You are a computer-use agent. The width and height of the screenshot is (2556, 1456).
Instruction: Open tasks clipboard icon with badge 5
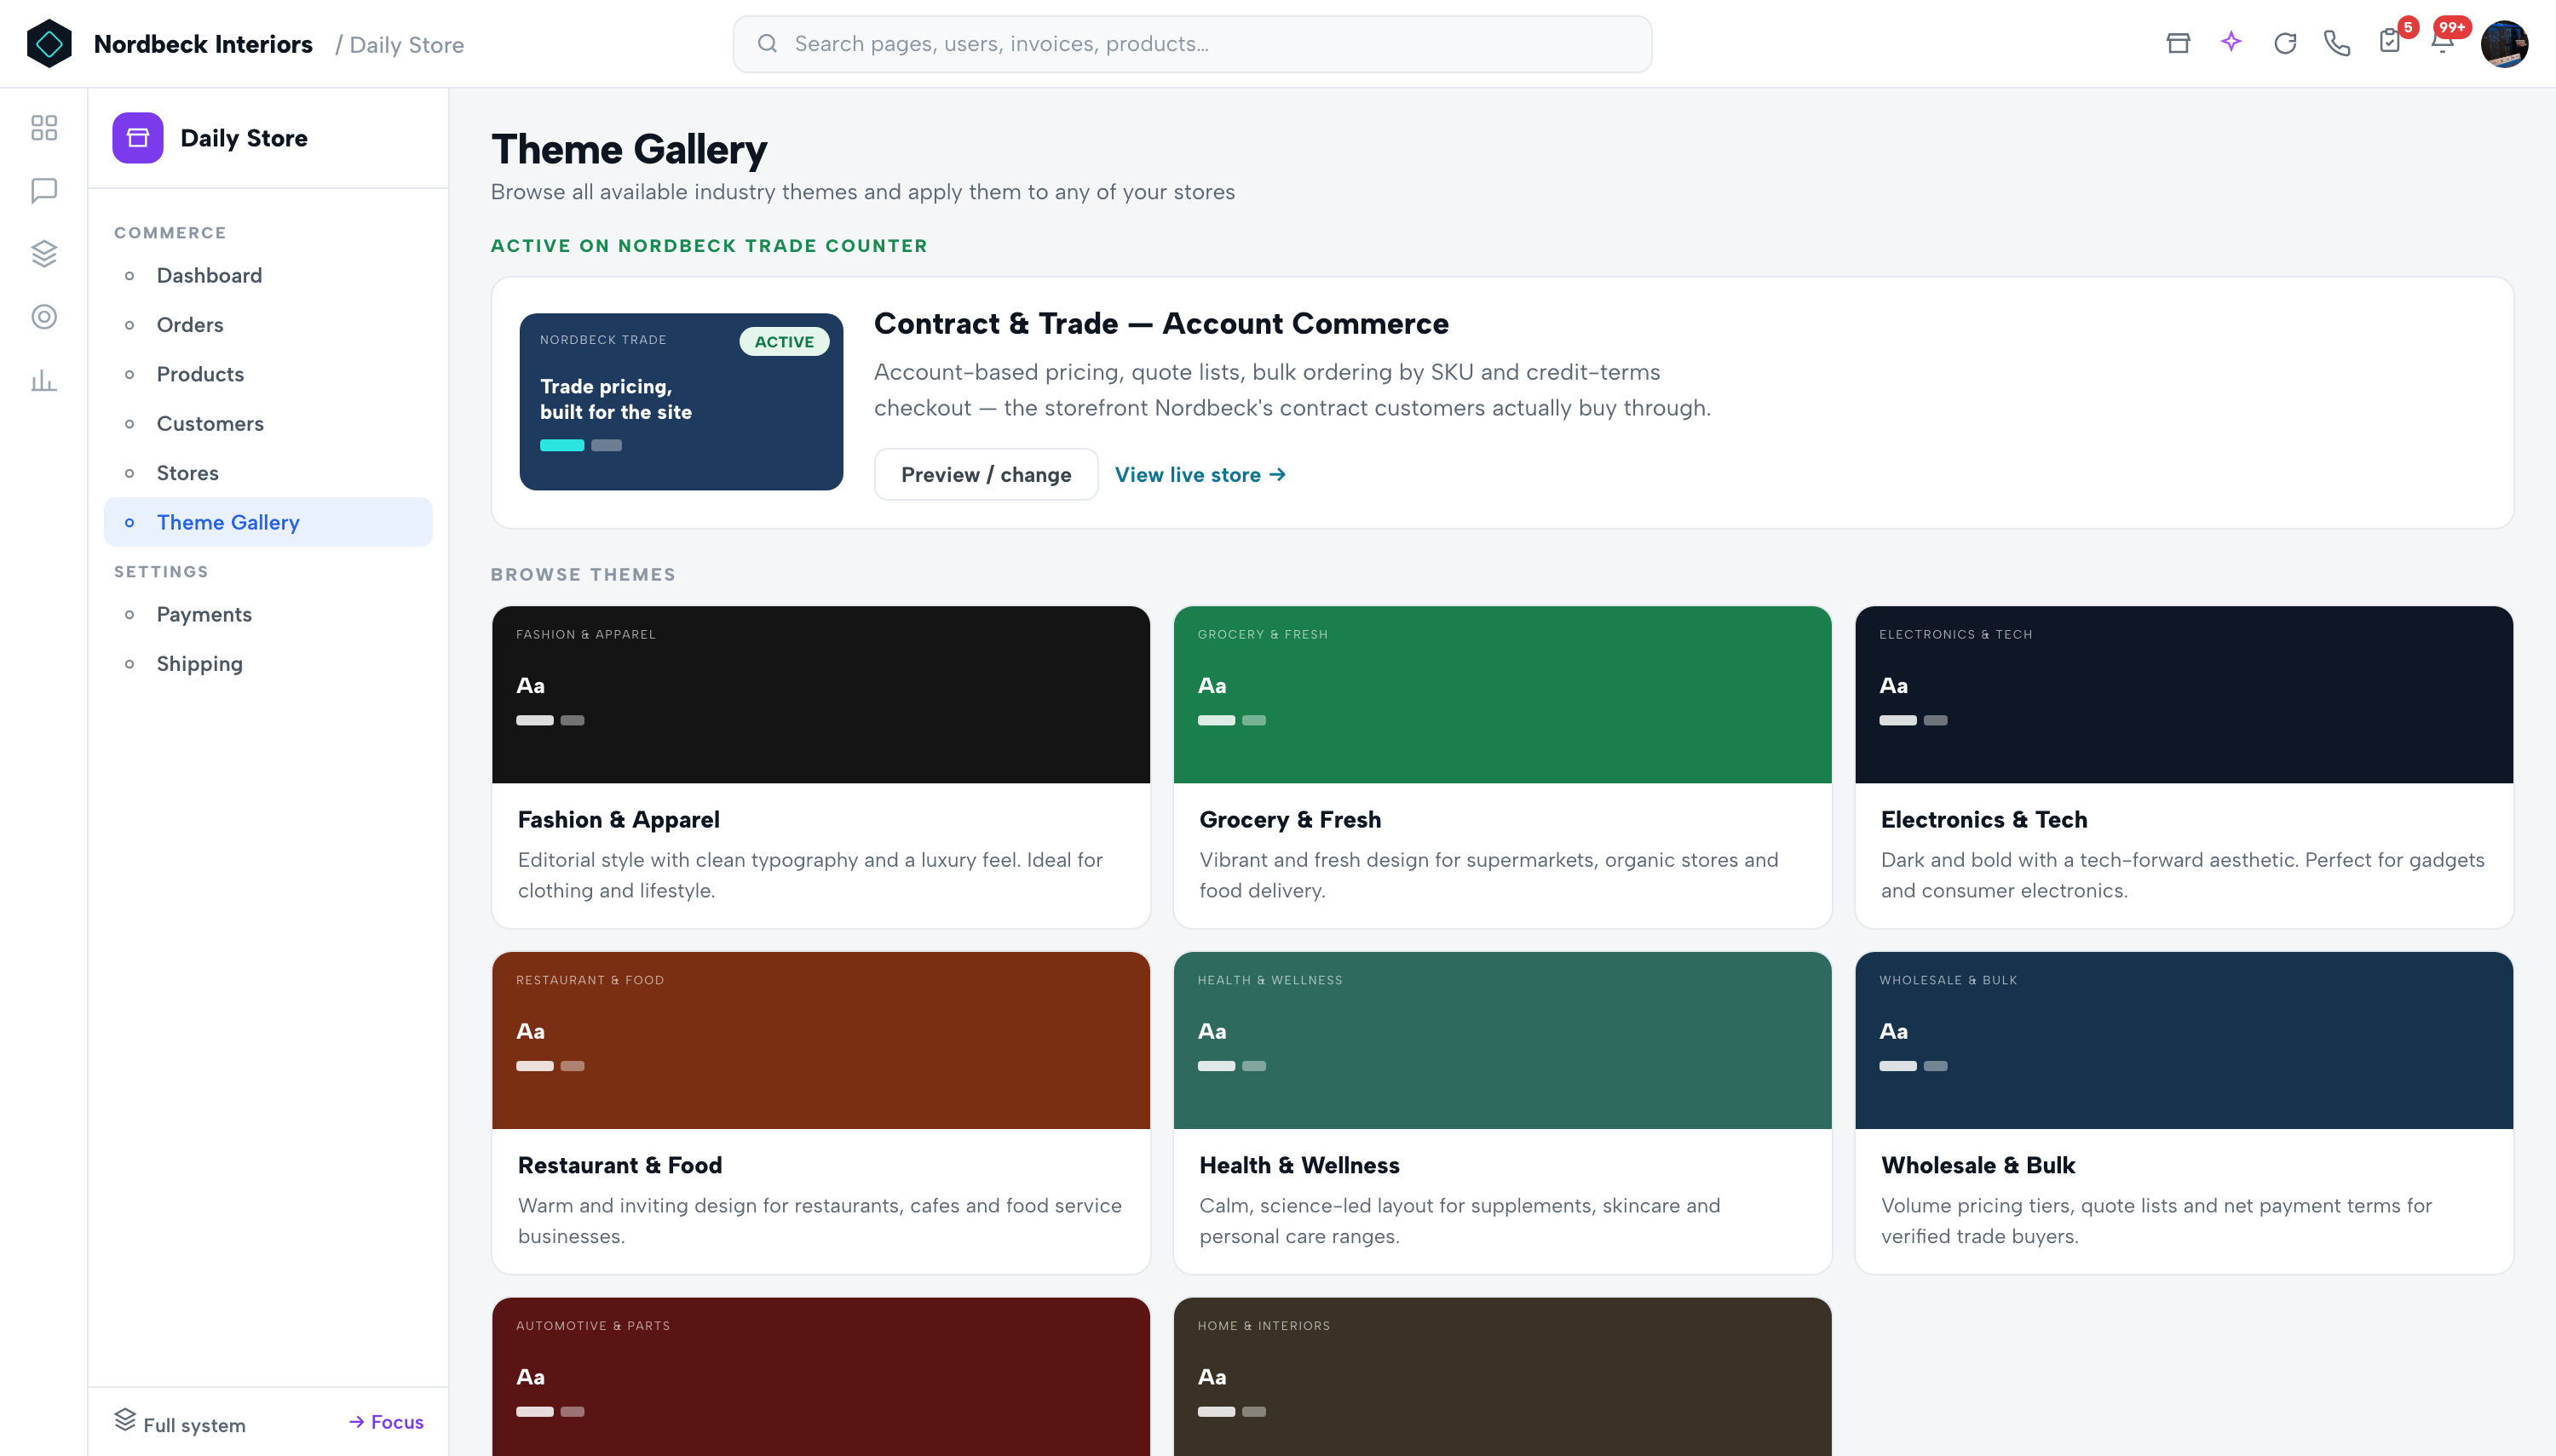(2391, 41)
